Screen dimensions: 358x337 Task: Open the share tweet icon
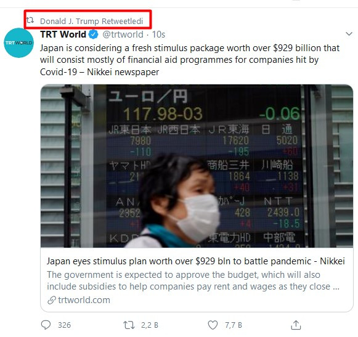(296, 325)
